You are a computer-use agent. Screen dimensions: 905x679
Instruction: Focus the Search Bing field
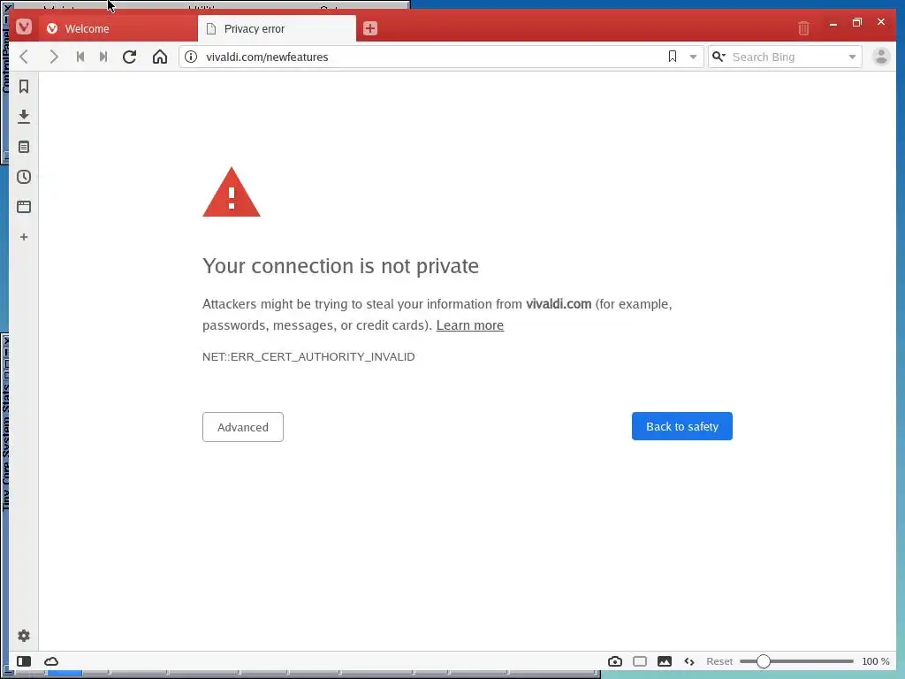point(786,57)
